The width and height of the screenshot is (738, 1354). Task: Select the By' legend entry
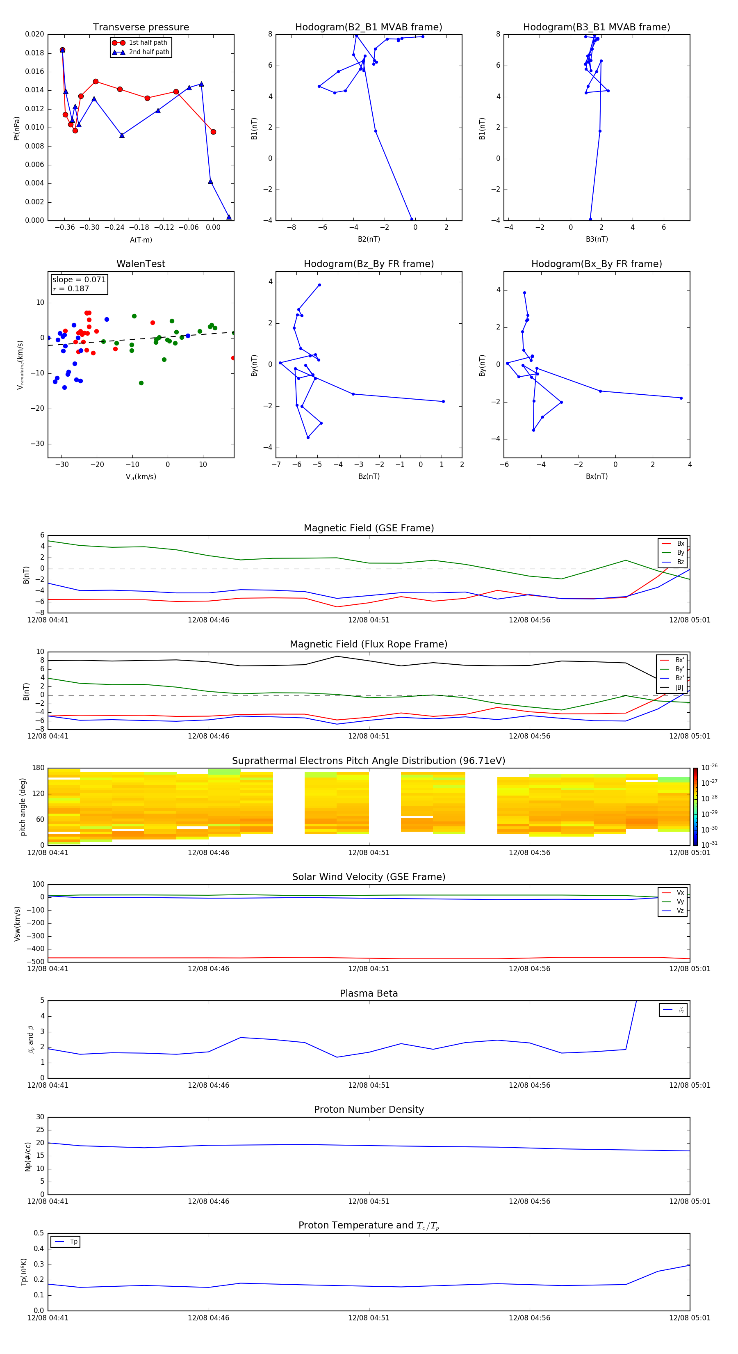point(672,669)
